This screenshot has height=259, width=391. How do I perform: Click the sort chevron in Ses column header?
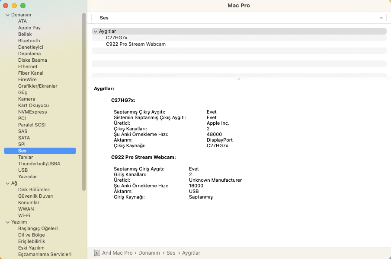pyautogui.click(x=381, y=18)
